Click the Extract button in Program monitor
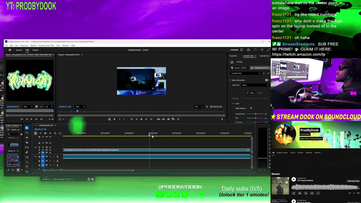 pyautogui.click(x=163, y=119)
